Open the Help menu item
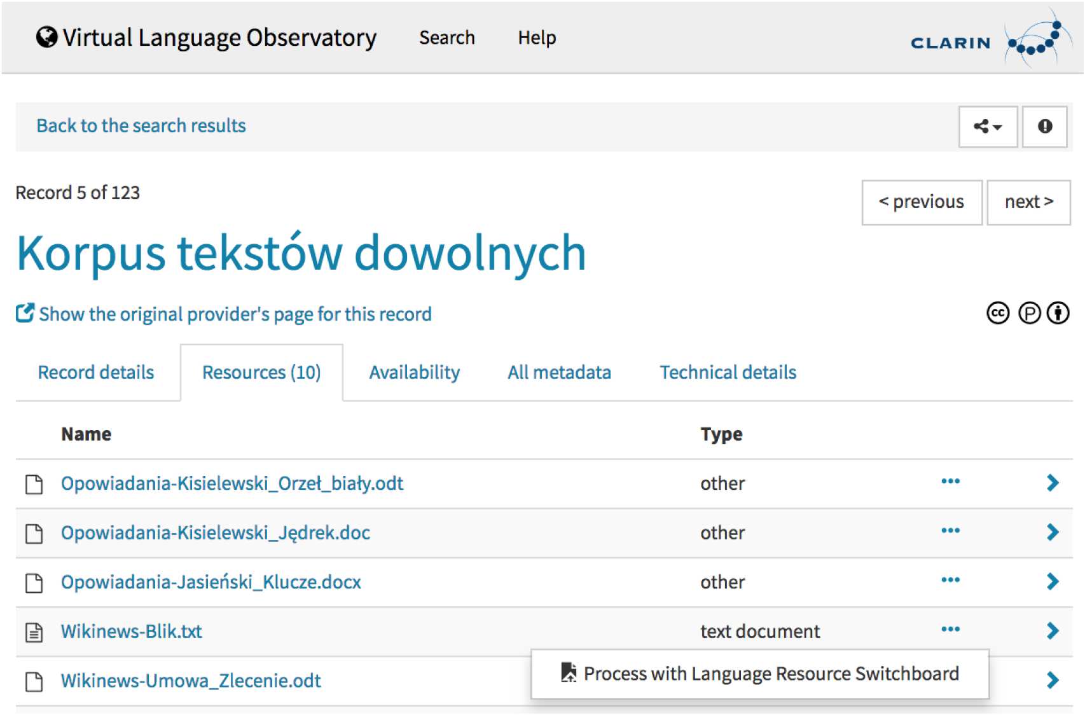Image resolution: width=1085 pixels, height=715 pixels. click(537, 38)
